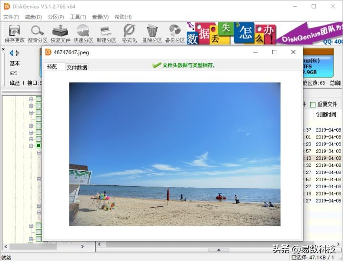Select the file row ending in :32 2019-04-08
This screenshot has height=261, width=343.
click(323, 165)
